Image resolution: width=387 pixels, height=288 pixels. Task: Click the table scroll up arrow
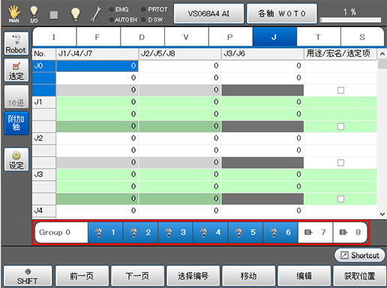pyautogui.click(x=382, y=53)
